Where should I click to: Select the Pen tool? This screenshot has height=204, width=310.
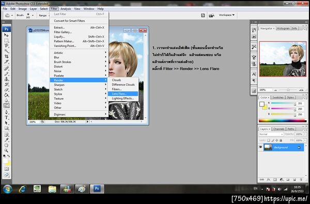(x=6, y=112)
